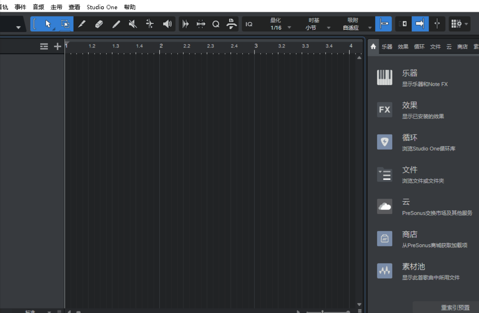Click the strip silence arrow icon

click(185, 24)
